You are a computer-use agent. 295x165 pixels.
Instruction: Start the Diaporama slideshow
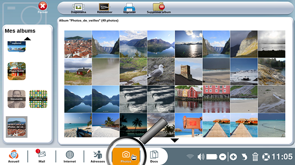coord(79,9)
